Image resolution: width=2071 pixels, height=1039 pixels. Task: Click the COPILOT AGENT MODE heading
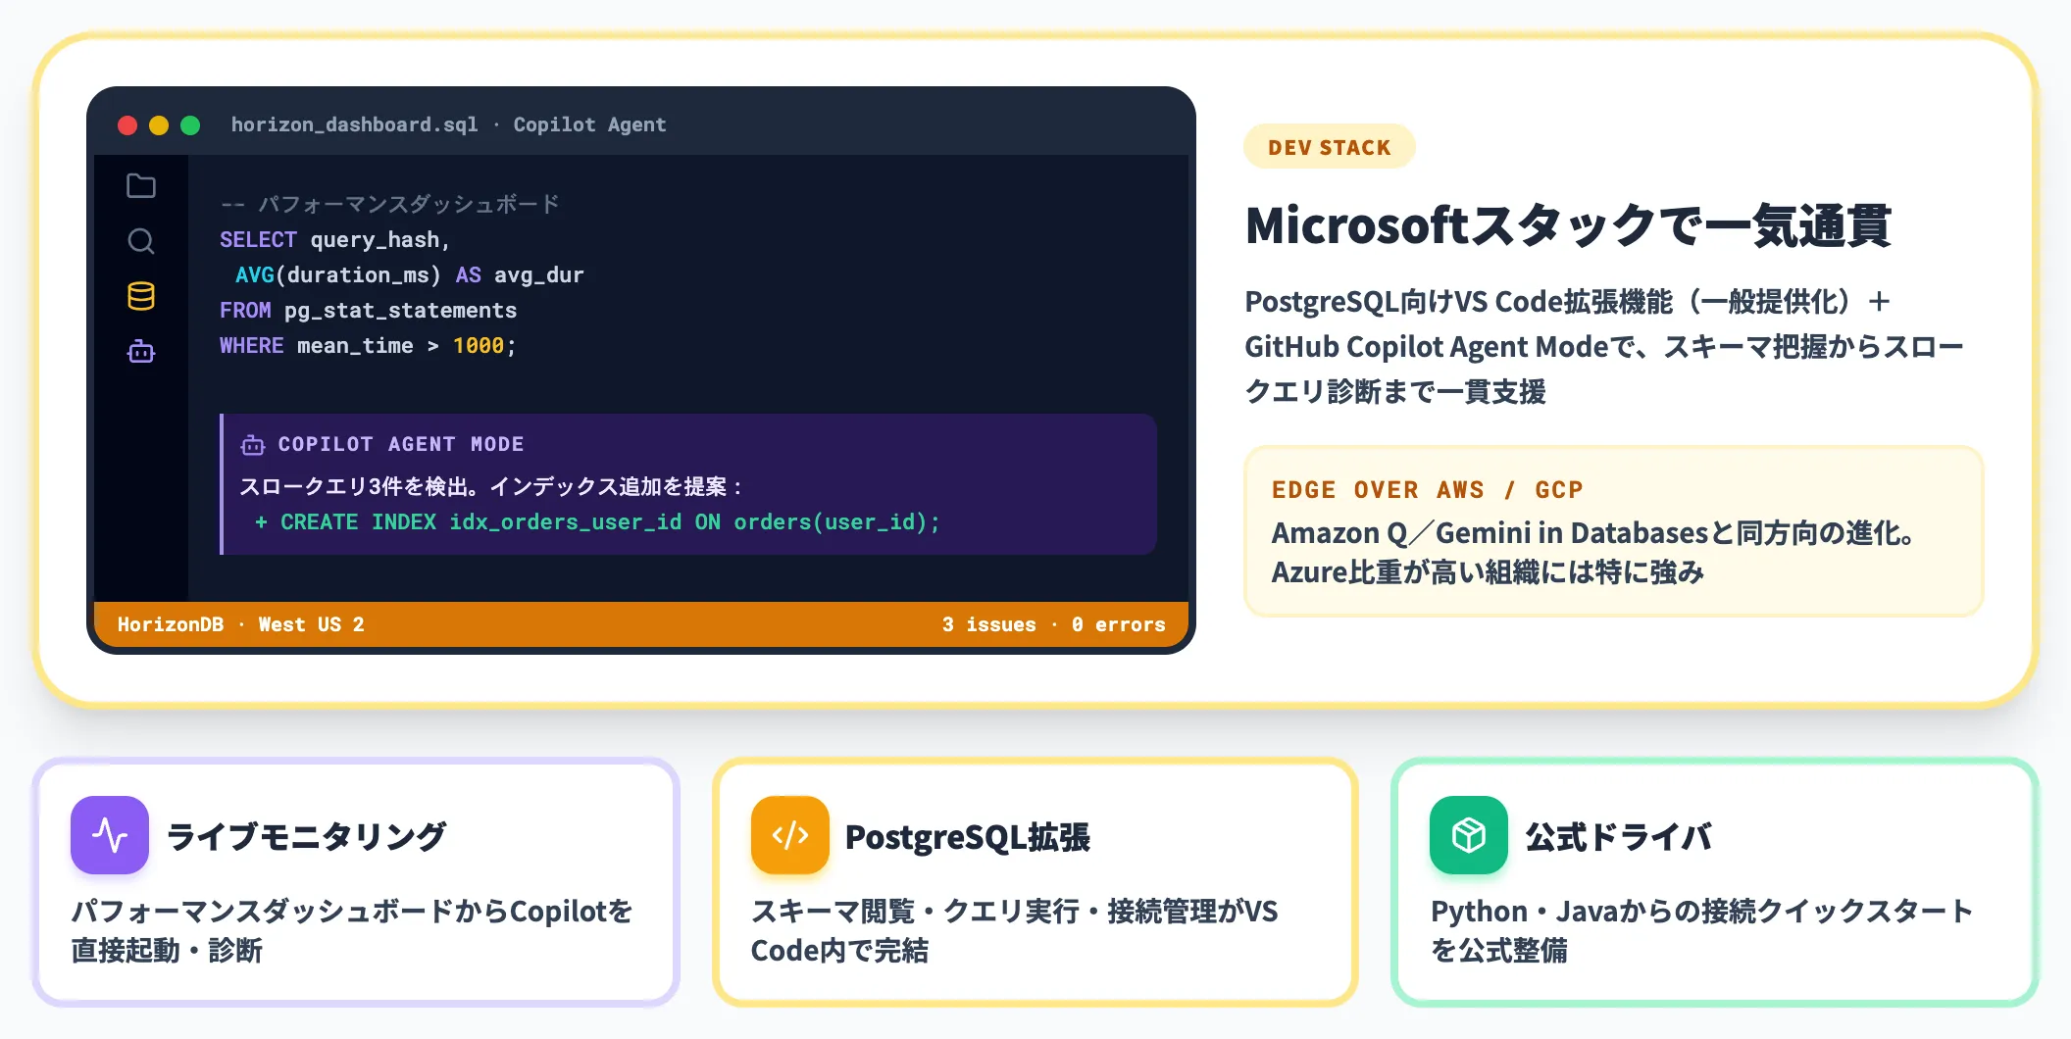click(401, 444)
